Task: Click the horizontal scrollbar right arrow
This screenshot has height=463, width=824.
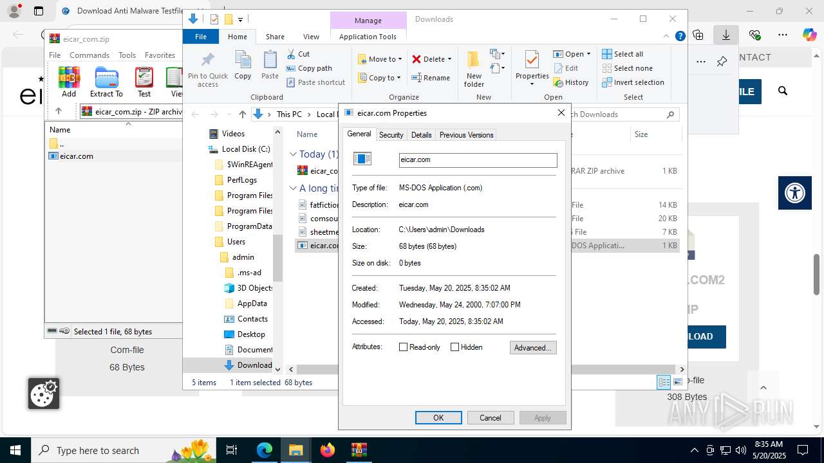Action: click(682, 370)
